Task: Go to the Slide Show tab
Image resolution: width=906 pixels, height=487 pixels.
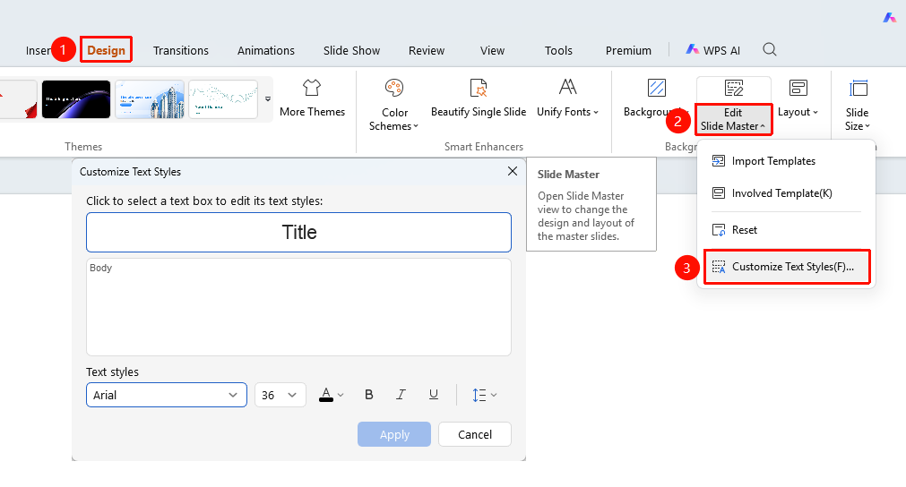Action: point(351,50)
